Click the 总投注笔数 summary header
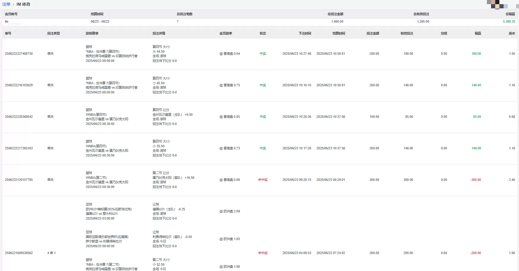 [185, 14]
